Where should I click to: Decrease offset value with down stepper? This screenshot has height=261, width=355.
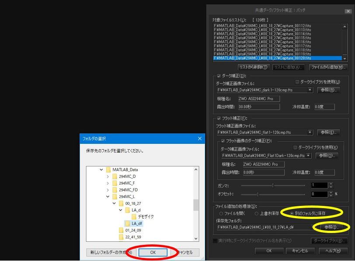(x=331, y=195)
